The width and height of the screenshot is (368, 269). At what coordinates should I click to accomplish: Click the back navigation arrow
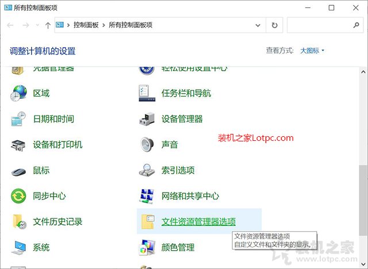click(x=10, y=25)
